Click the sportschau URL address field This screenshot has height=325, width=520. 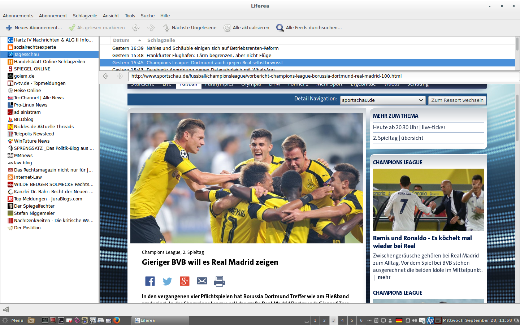[324, 76]
